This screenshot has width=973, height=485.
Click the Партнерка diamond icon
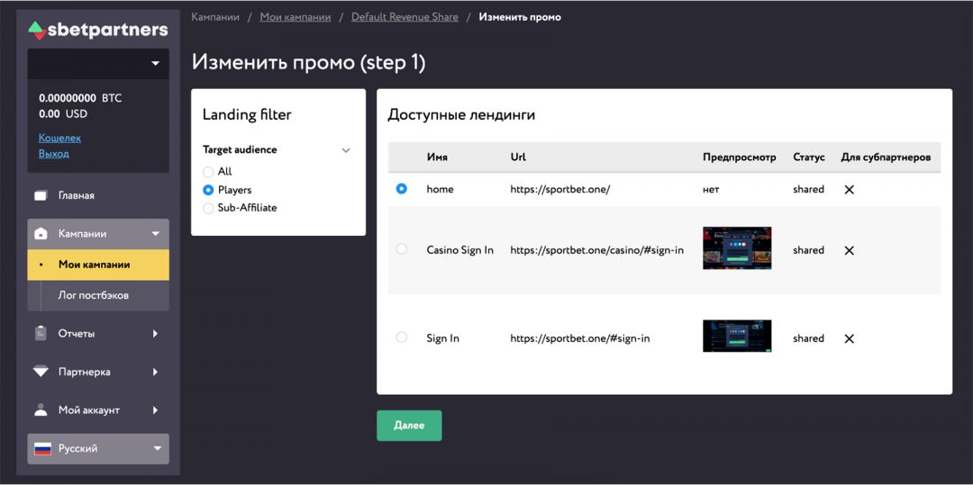[41, 372]
